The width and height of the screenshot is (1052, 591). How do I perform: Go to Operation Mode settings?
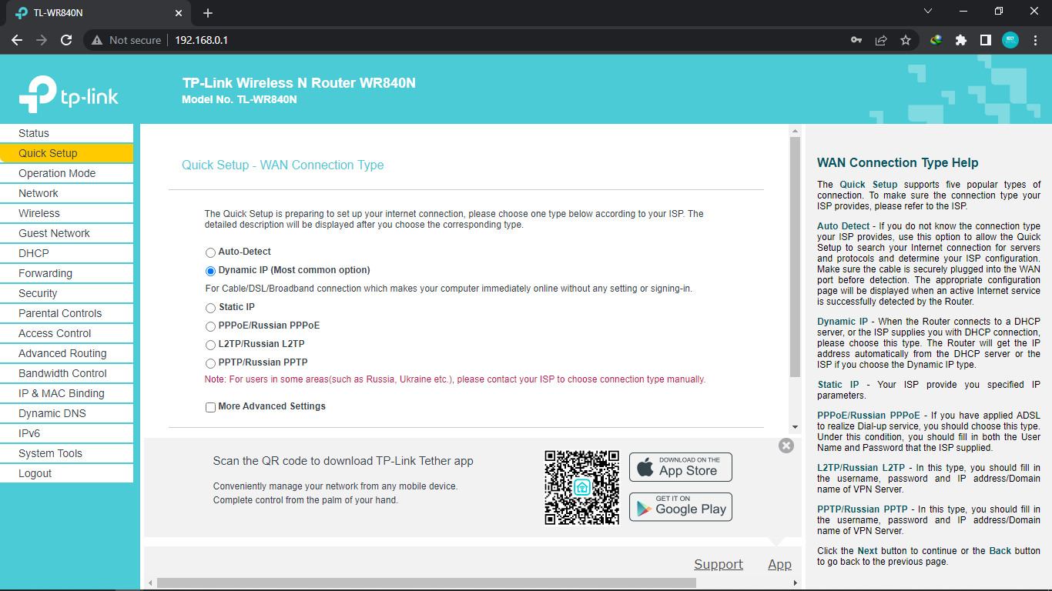pos(67,173)
